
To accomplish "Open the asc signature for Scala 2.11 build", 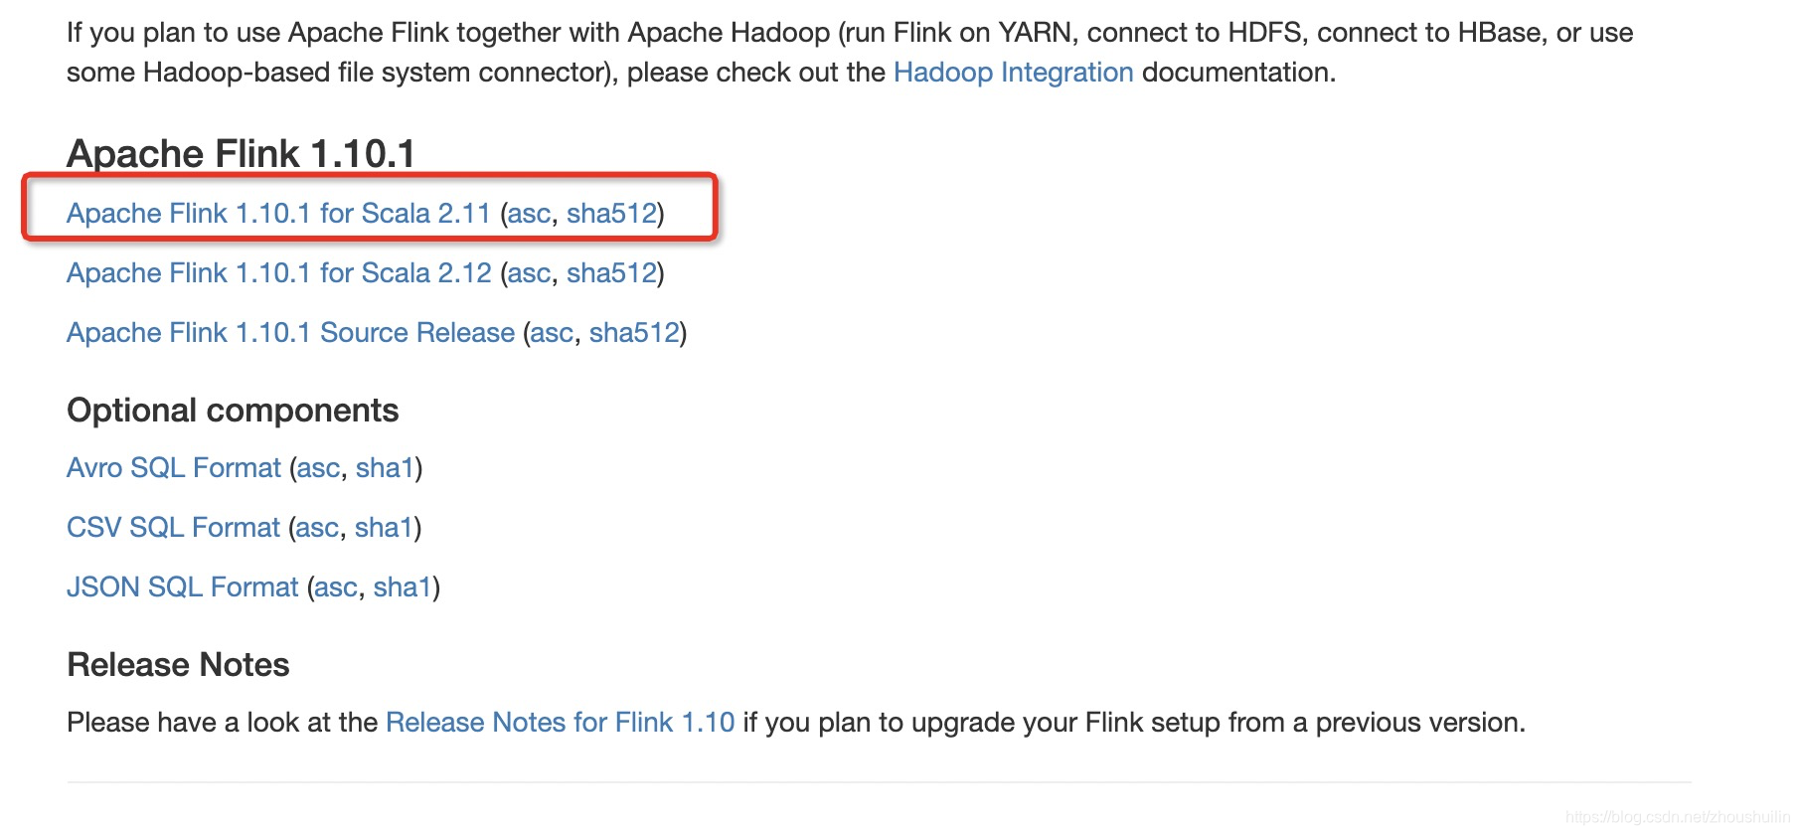I will click(x=530, y=212).
